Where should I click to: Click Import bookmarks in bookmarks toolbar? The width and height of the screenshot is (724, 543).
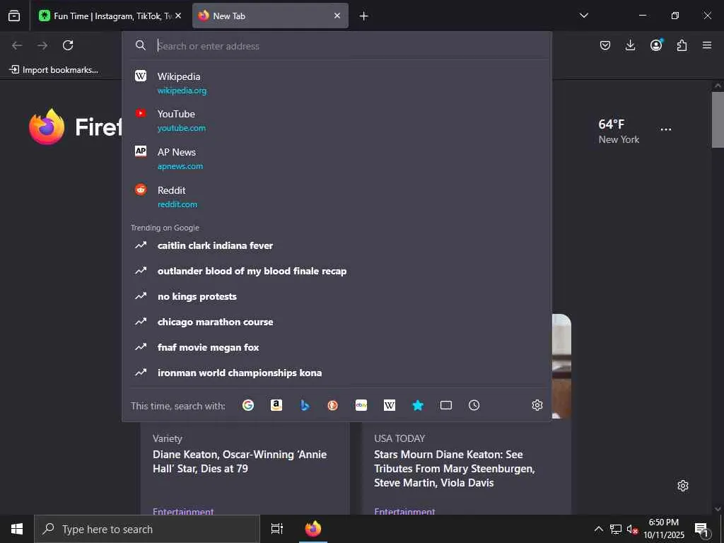[54, 70]
